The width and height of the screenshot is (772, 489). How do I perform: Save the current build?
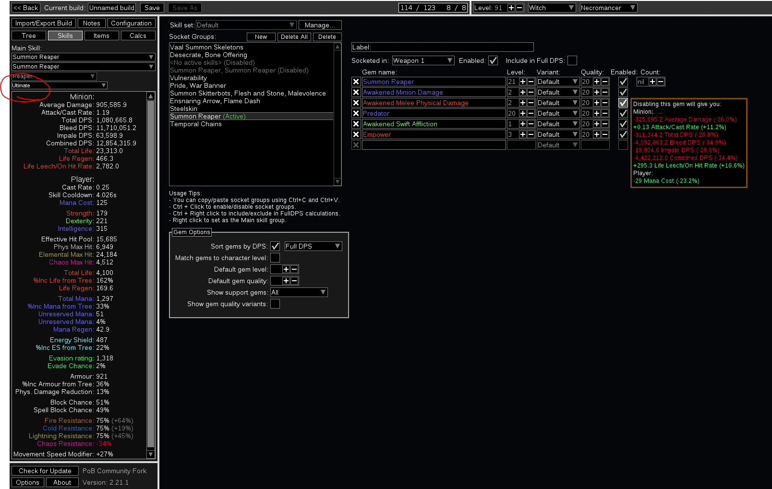(x=152, y=8)
